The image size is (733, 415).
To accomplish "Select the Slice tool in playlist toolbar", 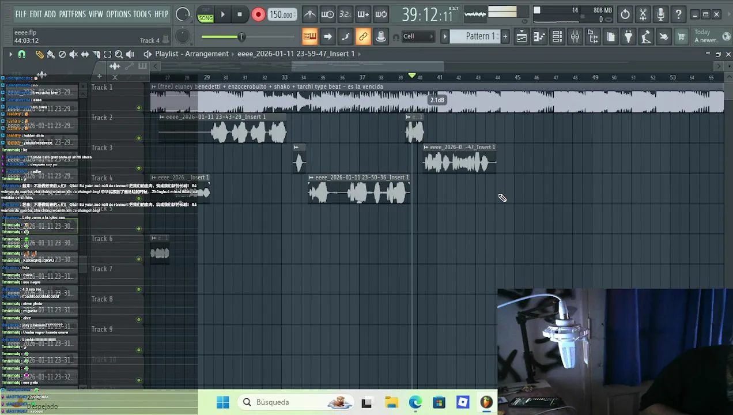I will pyautogui.click(x=96, y=54).
